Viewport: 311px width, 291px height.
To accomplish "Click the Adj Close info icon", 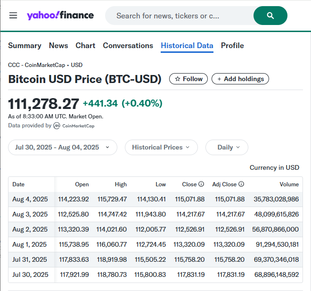I will (x=241, y=184).
